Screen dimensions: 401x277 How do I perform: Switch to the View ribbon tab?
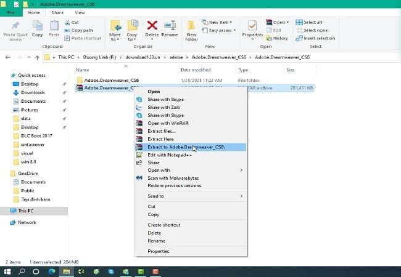[x=80, y=12]
